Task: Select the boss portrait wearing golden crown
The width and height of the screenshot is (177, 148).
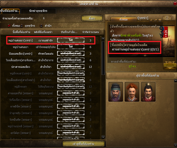Action: tap(148, 92)
